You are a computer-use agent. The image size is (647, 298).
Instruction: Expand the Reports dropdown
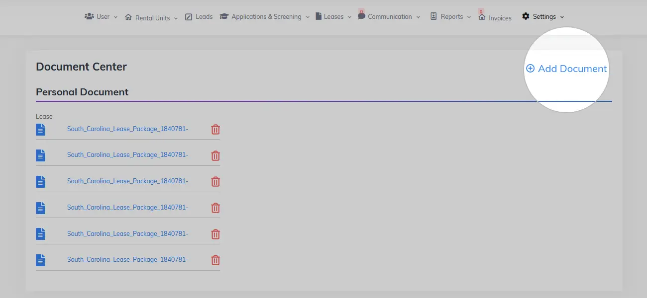[451, 16]
